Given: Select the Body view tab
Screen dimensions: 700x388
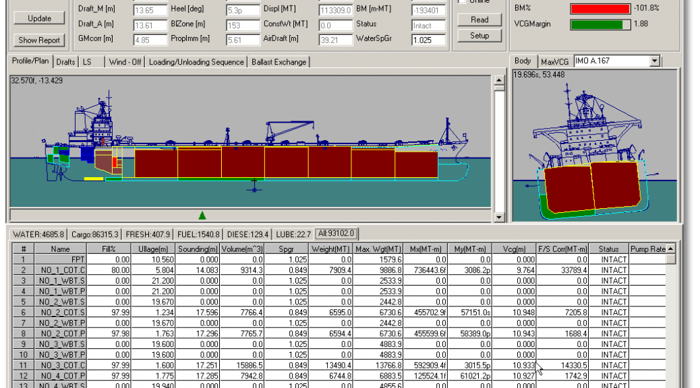Looking at the screenshot, I should point(523,61).
